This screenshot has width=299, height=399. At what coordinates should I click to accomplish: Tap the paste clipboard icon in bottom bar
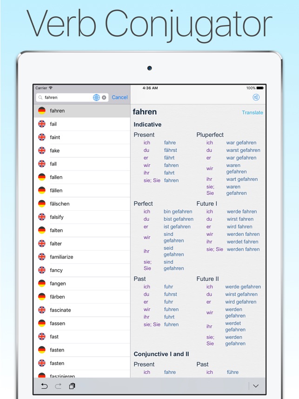(72, 386)
